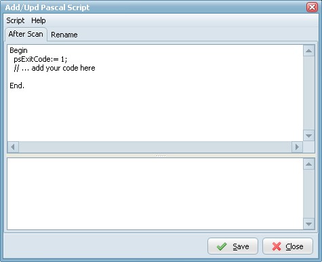The height and width of the screenshot is (262, 322).
Task: Click the 'add your code here' comment line
Action: [54, 68]
